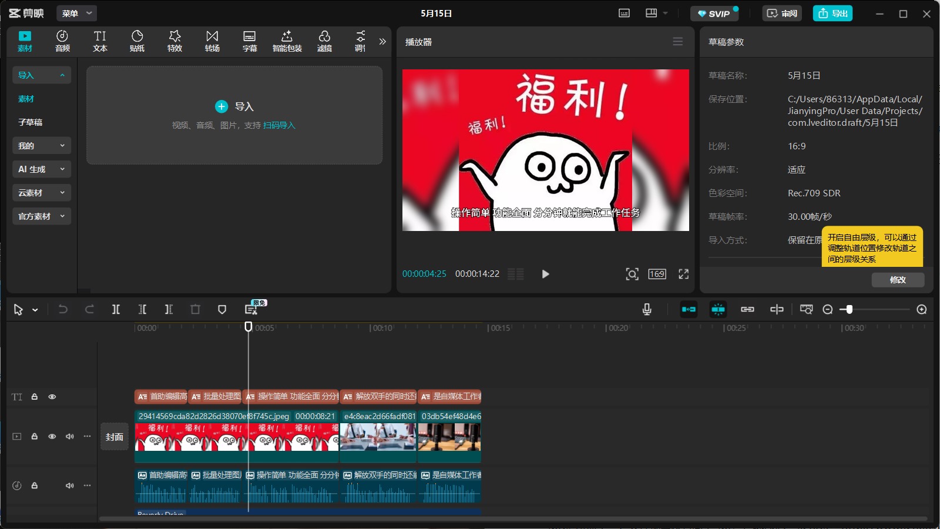Open the 16:9 ratio selector
The width and height of the screenshot is (940, 529).
[657, 274]
